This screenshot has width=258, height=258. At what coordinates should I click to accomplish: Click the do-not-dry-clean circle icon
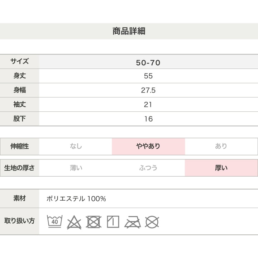pos(152,222)
